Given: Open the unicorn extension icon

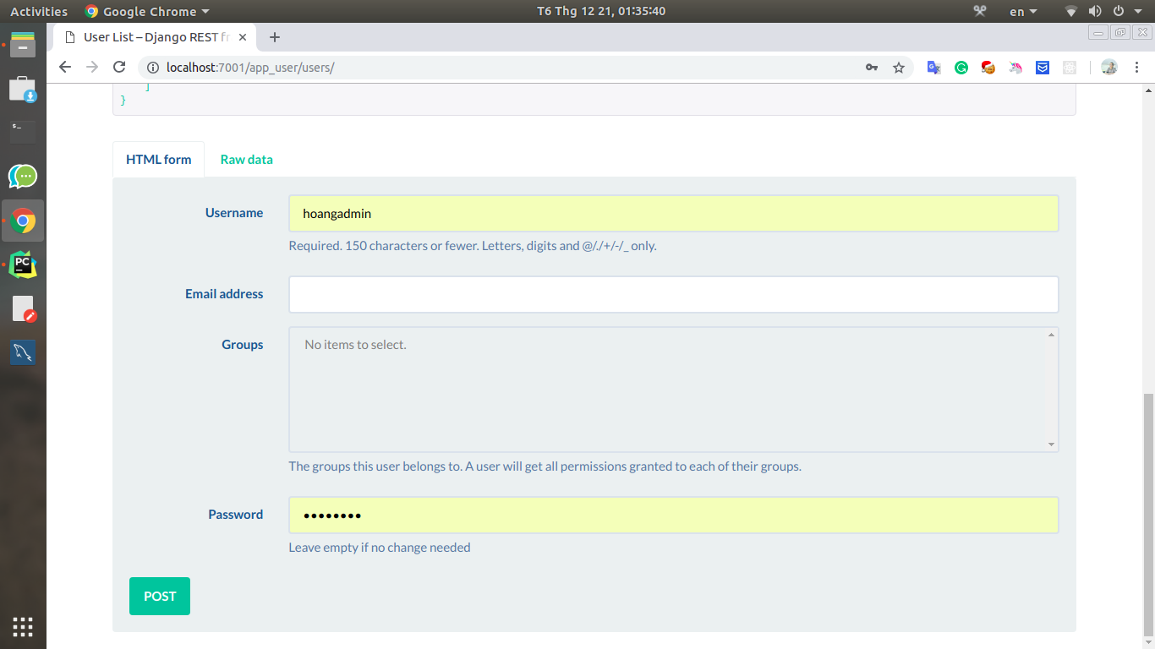Looking at the screenshot, I should point(1015,68).
